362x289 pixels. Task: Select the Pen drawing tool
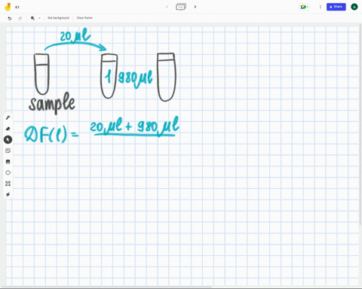(8, 117)
